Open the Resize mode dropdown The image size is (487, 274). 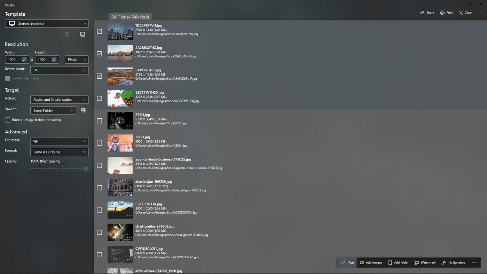pos(59,70)
